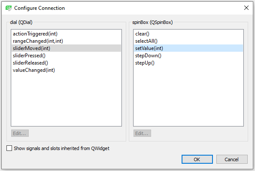Close the Configure Connection dialog

[x=246, y=8]
